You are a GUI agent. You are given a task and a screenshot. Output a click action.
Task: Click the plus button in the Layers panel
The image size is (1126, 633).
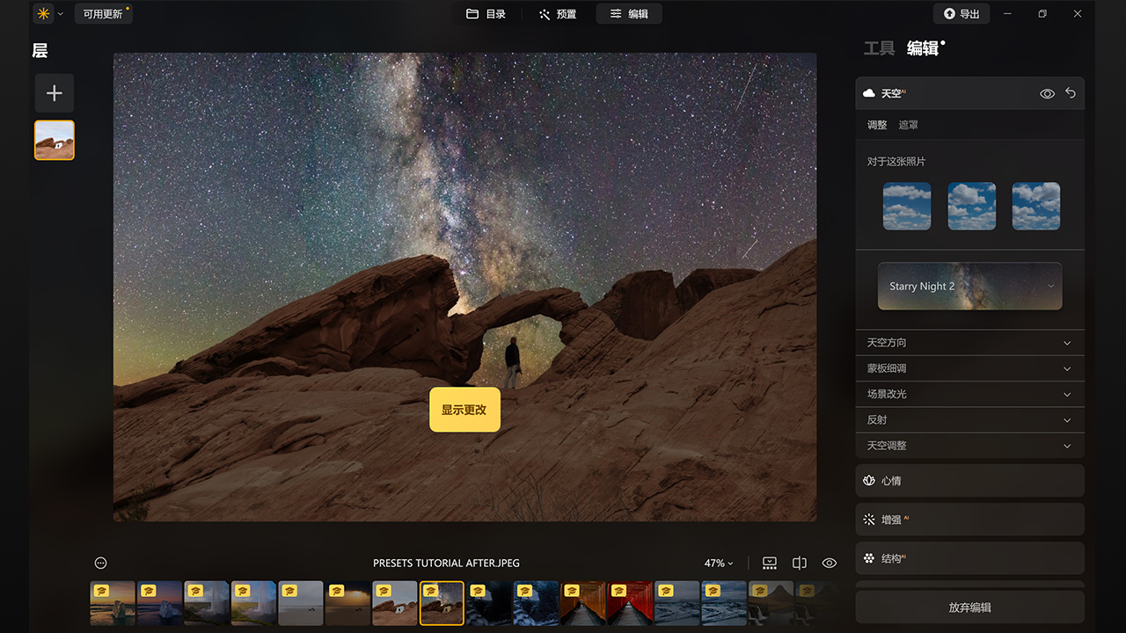[54, 92]
